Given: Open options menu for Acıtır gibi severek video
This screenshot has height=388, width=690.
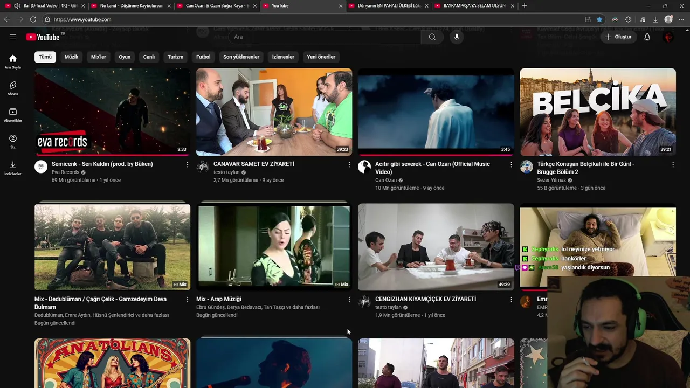Looking at the screenshot, I should (x=511, y=164).
